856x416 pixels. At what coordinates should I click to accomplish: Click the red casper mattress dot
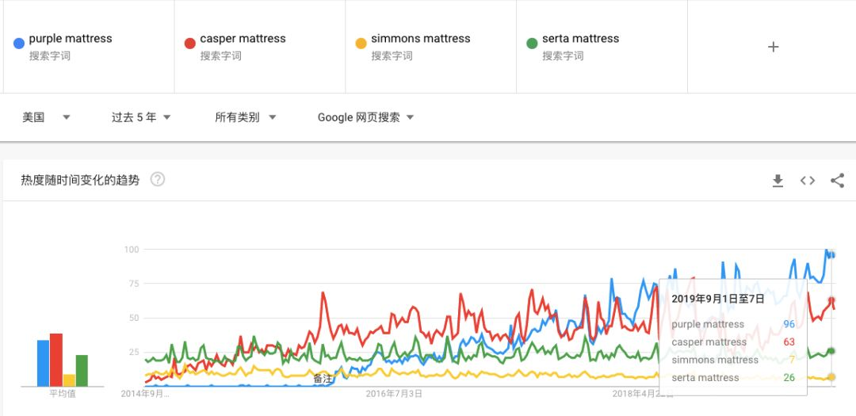point(190,43)
